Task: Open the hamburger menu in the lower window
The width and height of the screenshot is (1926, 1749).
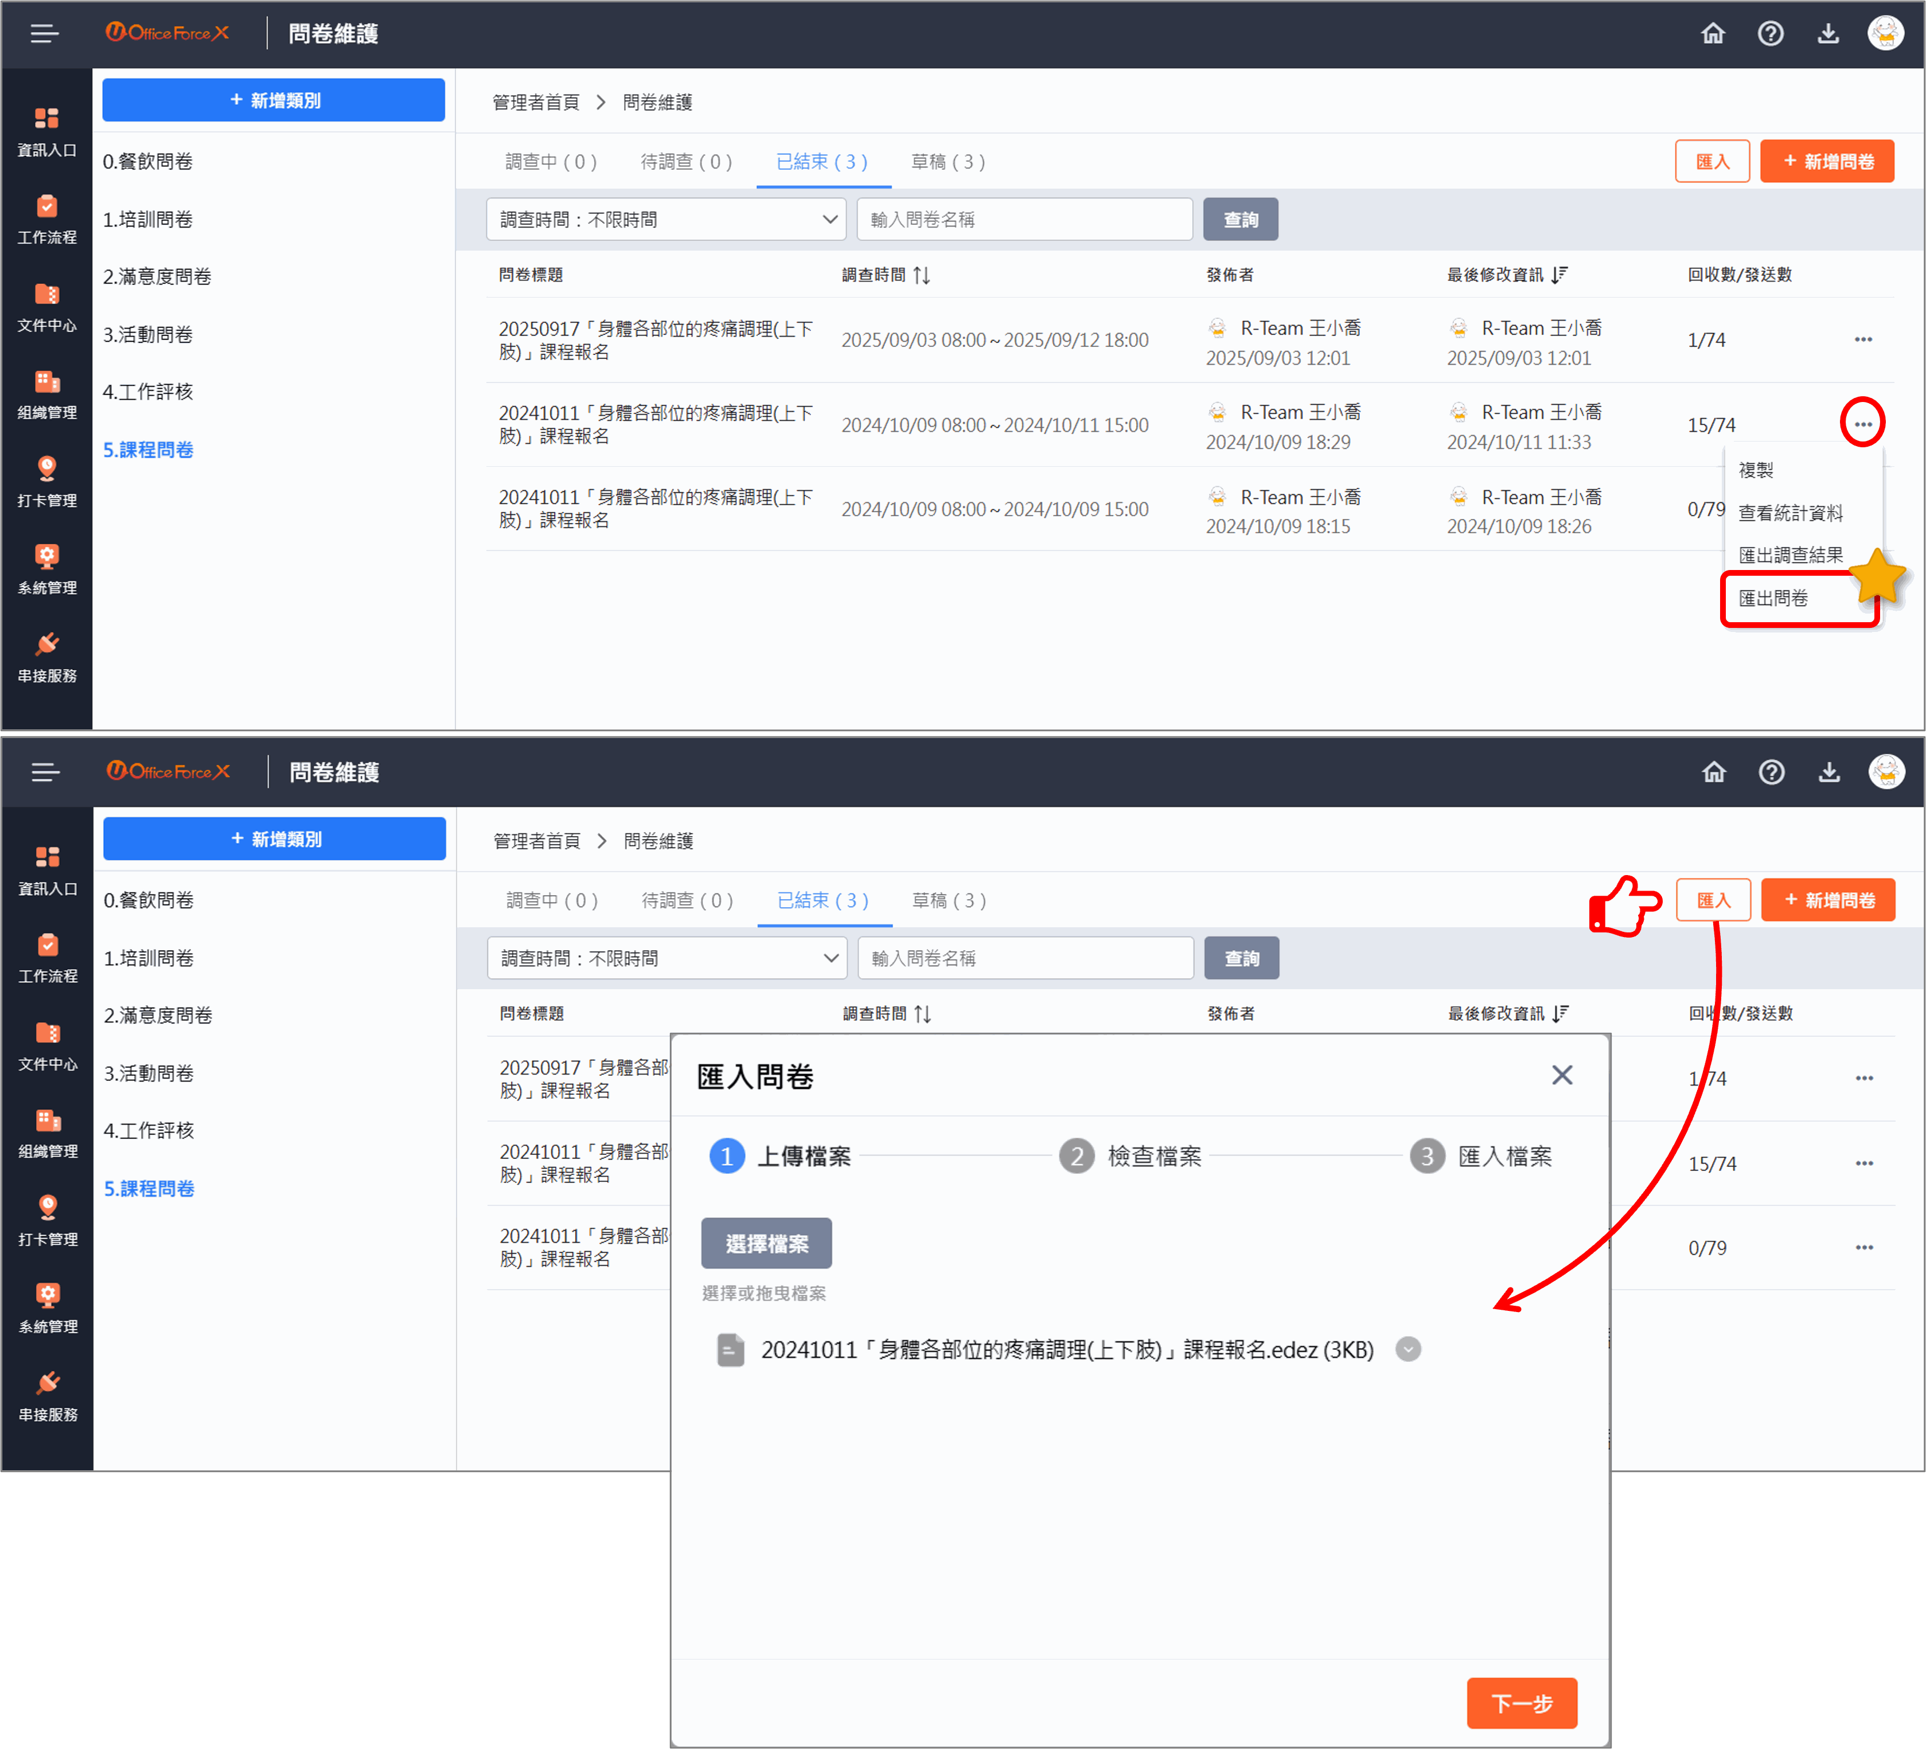Action: pos(45,772)
